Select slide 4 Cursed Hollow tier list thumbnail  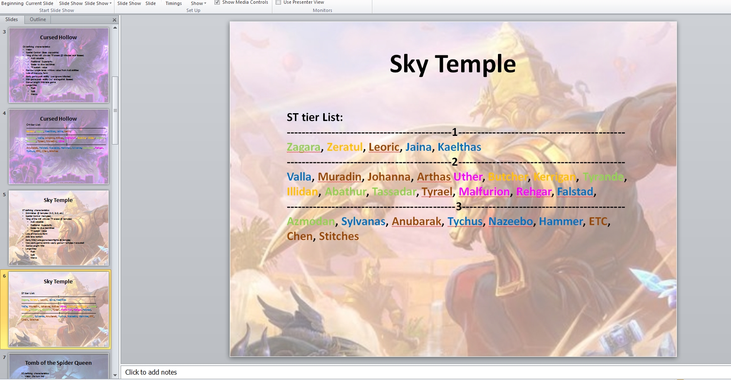tap(59, 147)
